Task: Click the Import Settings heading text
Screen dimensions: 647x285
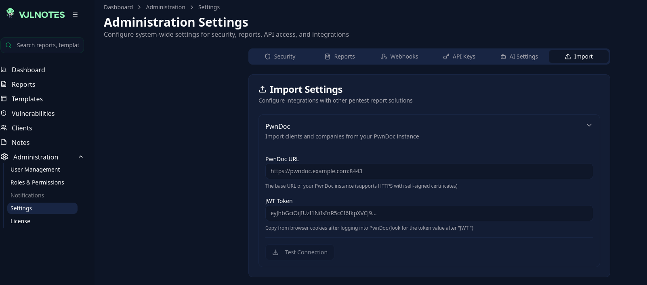Action: pyautogui.click(x=306, y=89)
